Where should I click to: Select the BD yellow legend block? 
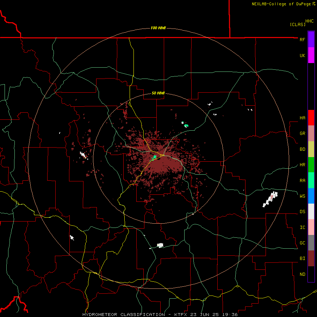pyautogui.click(x=311, y=149)
